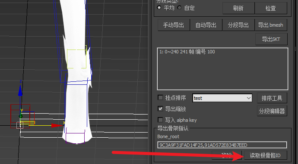Click the 导出SKT button
Image resolution: width=298 pixels, height=164 pixels.
(271, 39)
